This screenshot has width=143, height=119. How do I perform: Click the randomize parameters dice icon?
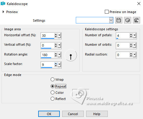coord(128,20)
